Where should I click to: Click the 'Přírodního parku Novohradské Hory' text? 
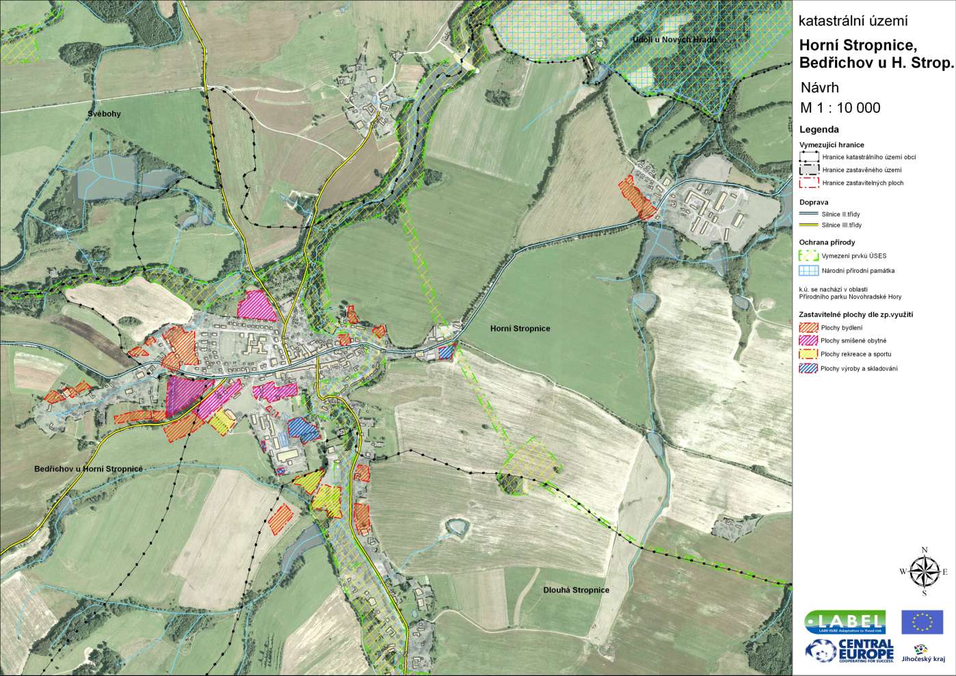click(x=850, y=297)
